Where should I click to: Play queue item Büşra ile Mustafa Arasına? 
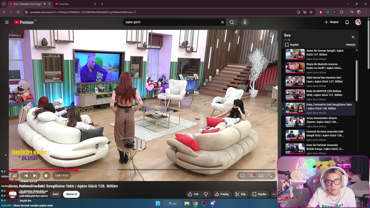[319, 68]
